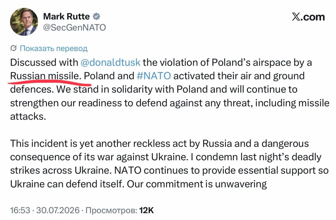This screenshot has height=220, width=336.
Task: Open the @donaldtusk mention
Action: pyautogui.click(x=110, y=62)
